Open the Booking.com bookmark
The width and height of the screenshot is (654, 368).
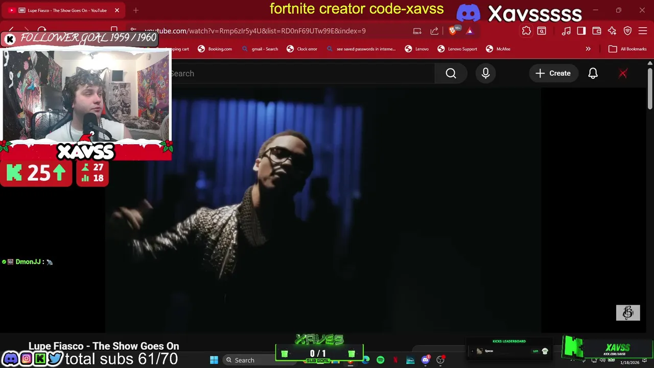click(x=215, y=49)
